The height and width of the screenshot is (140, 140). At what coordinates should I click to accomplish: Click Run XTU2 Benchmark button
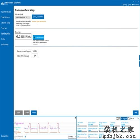38,17
